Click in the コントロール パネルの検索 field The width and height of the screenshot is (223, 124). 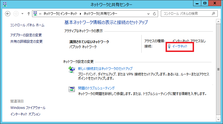click(x=186, y=13)
